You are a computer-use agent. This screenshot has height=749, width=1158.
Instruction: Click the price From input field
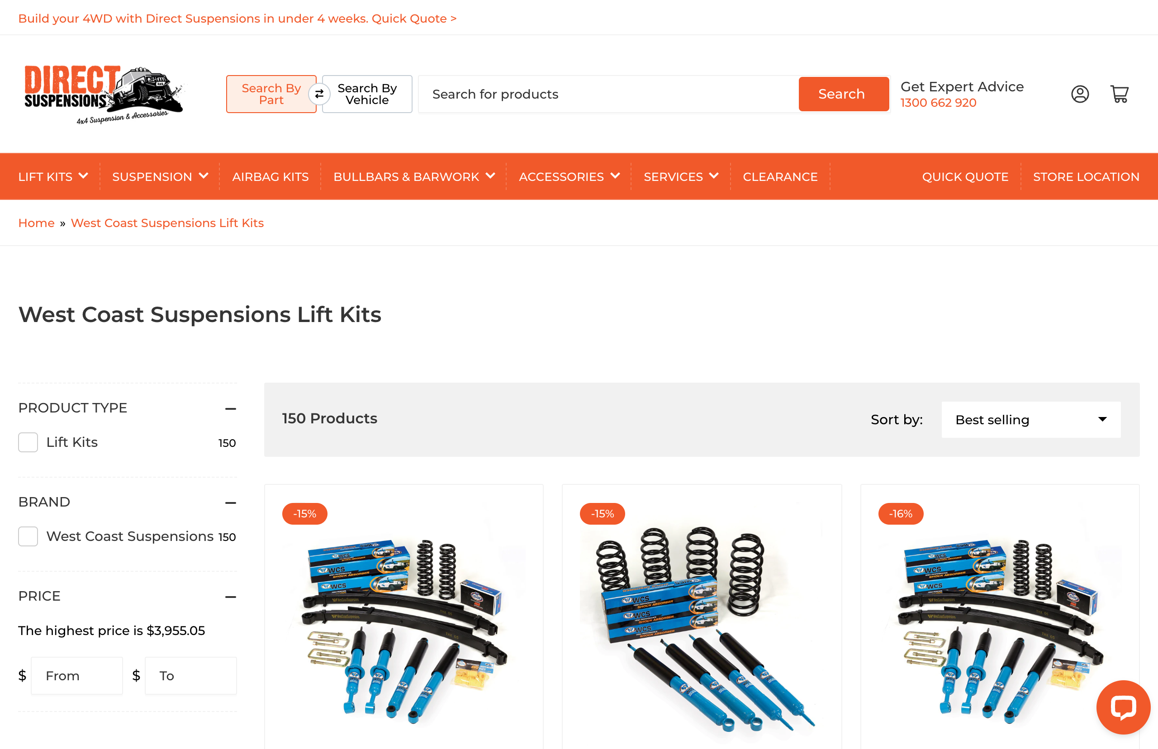(76, 675)
